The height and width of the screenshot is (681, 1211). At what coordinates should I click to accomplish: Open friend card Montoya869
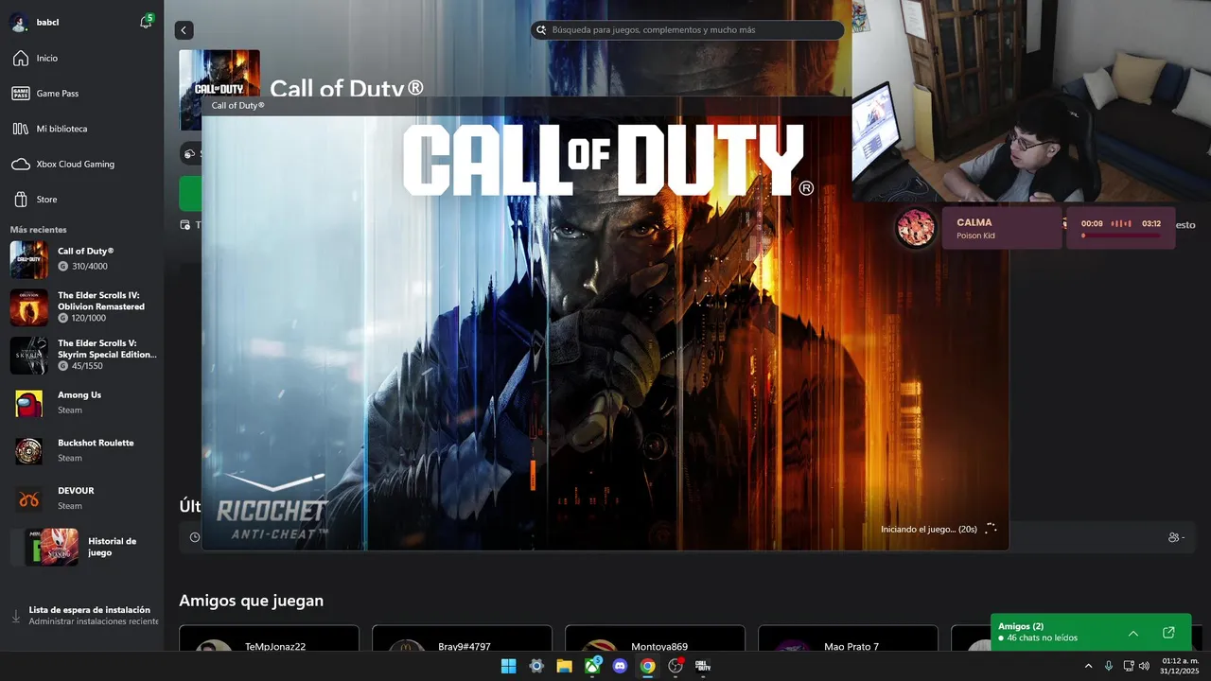pyautogui.click(x=656, y=638)
